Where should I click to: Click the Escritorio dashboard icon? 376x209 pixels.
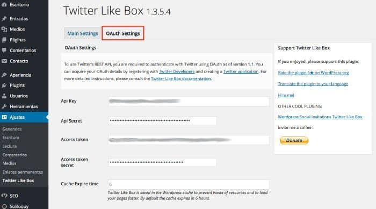(x=4, y=4)
